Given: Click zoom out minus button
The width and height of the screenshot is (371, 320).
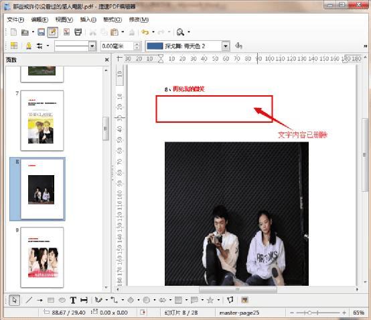Looking at the screenshot, I should 292,313.
